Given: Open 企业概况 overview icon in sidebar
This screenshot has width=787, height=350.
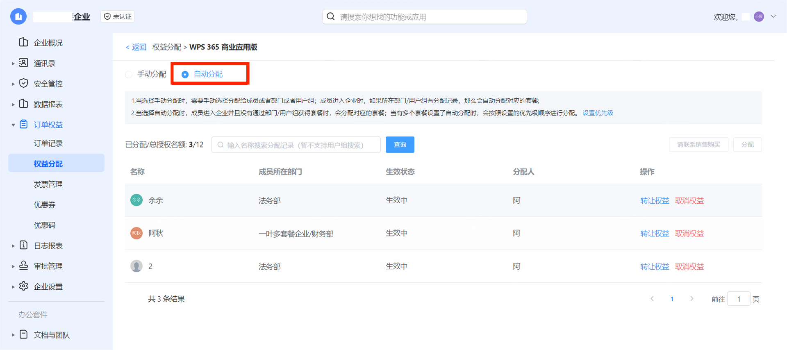Looking at the screenshot, I should (24, 42).
